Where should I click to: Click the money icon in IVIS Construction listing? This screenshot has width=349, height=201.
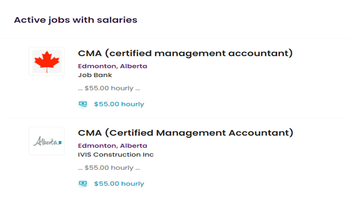click(83, 184)
